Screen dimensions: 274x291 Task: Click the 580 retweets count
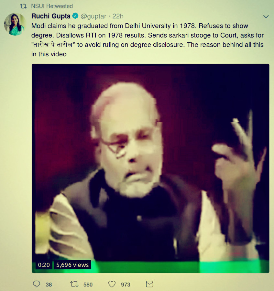(88, 285)
